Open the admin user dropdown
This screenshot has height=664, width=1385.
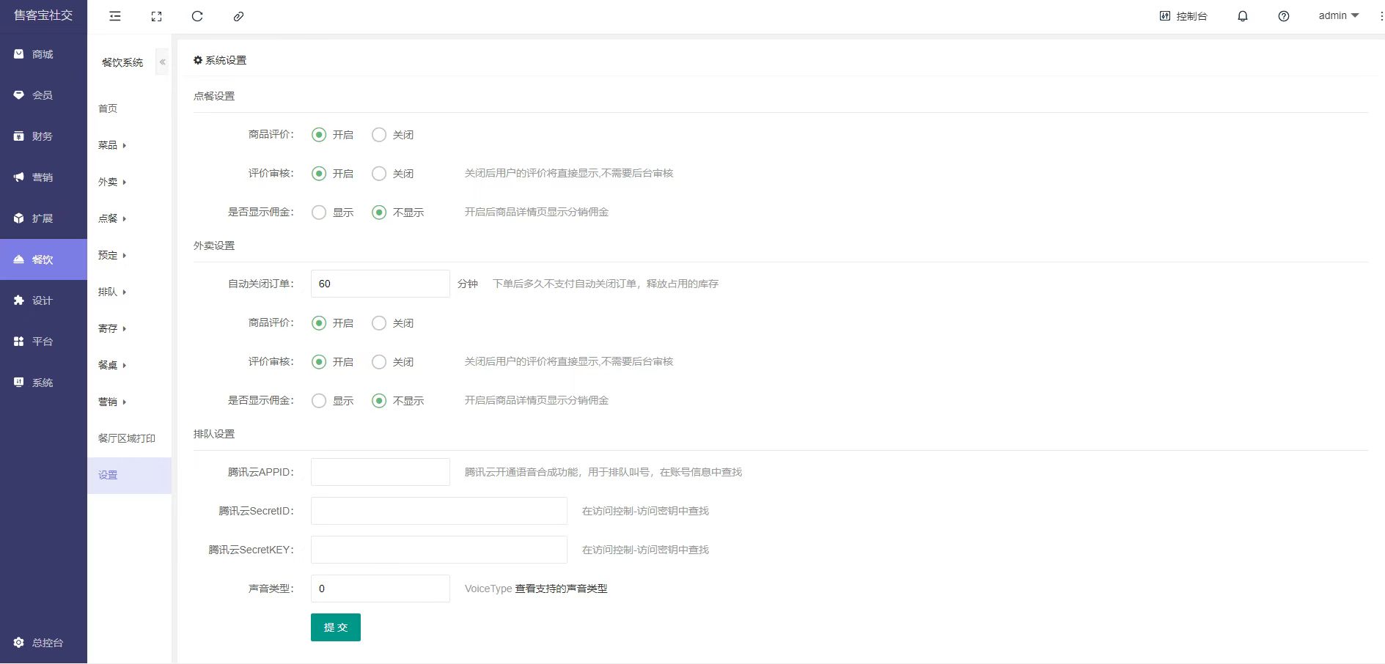point(1338,16)
